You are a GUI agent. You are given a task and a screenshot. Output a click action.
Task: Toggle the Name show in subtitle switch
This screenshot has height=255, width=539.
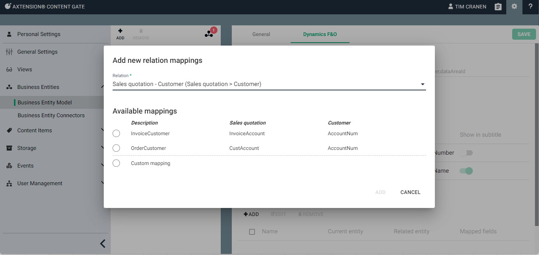click(466, 171)
